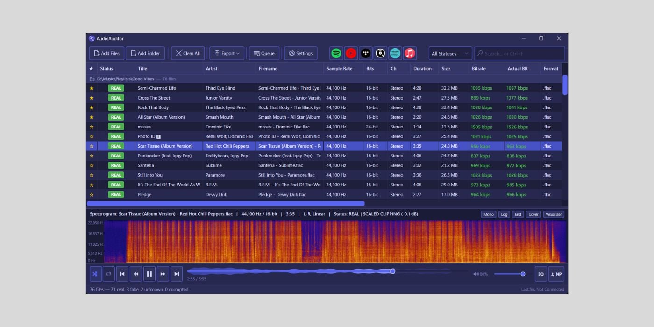Skip to previous track

coord(122,274)
